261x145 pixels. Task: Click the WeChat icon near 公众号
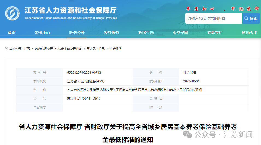click(x=187, y=134)
